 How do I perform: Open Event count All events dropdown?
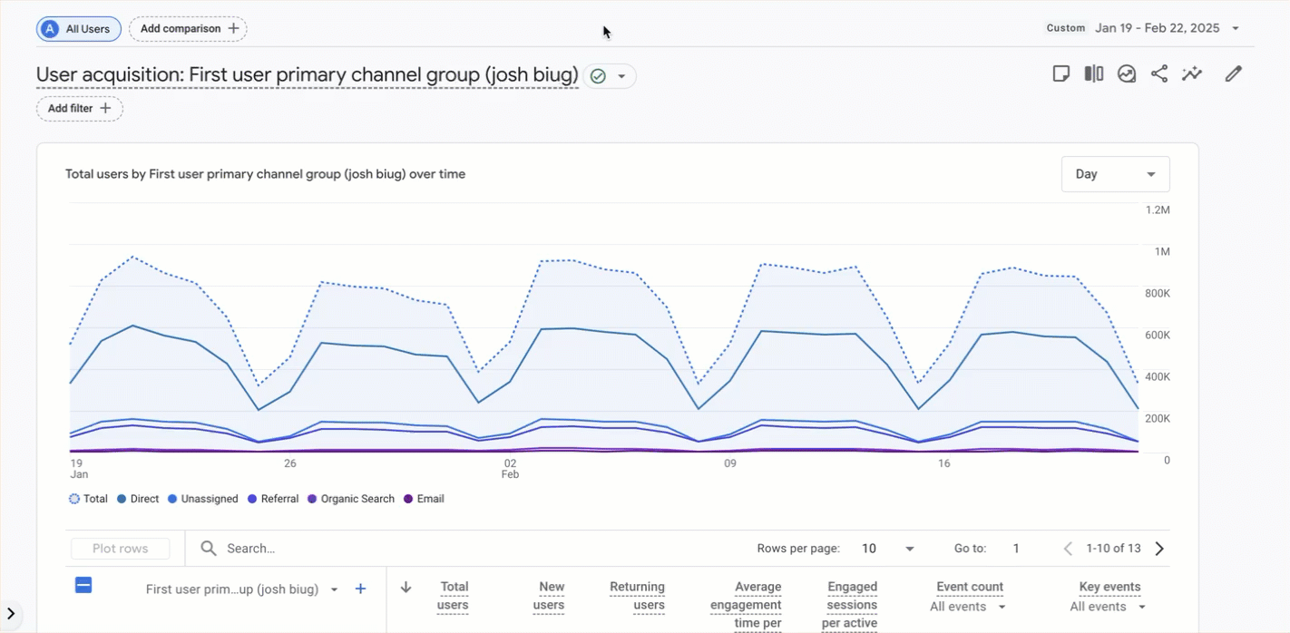[968, 607]
